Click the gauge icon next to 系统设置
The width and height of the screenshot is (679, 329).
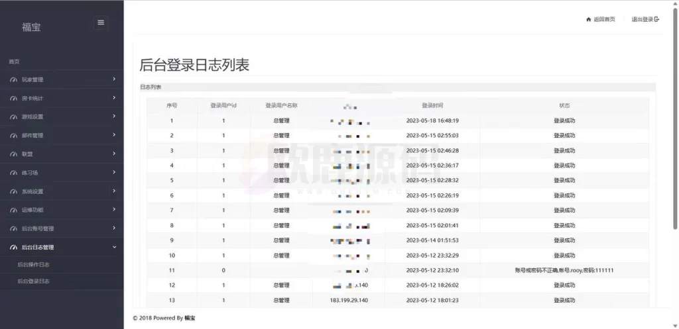click(13, 191)
